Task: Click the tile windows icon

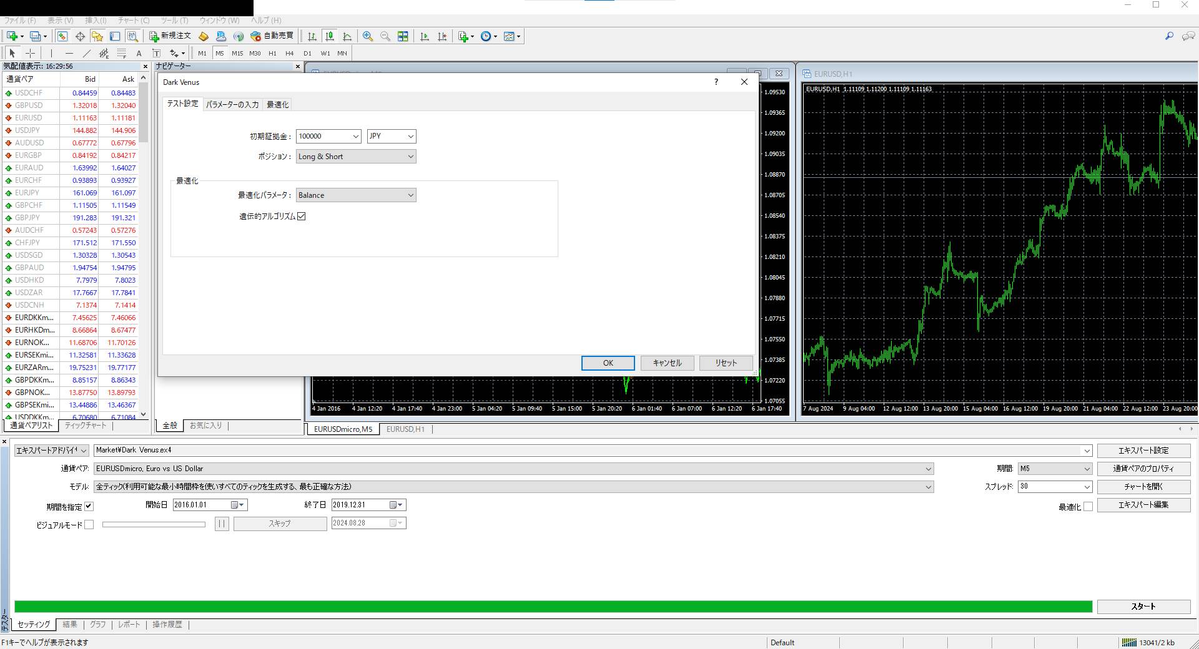Action: (x=403, y=36)
